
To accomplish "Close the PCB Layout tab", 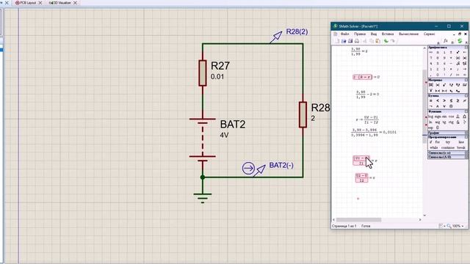I will coord(40,3).
